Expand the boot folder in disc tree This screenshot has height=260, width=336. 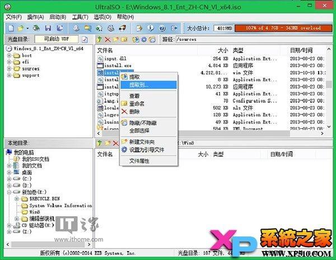9,55
